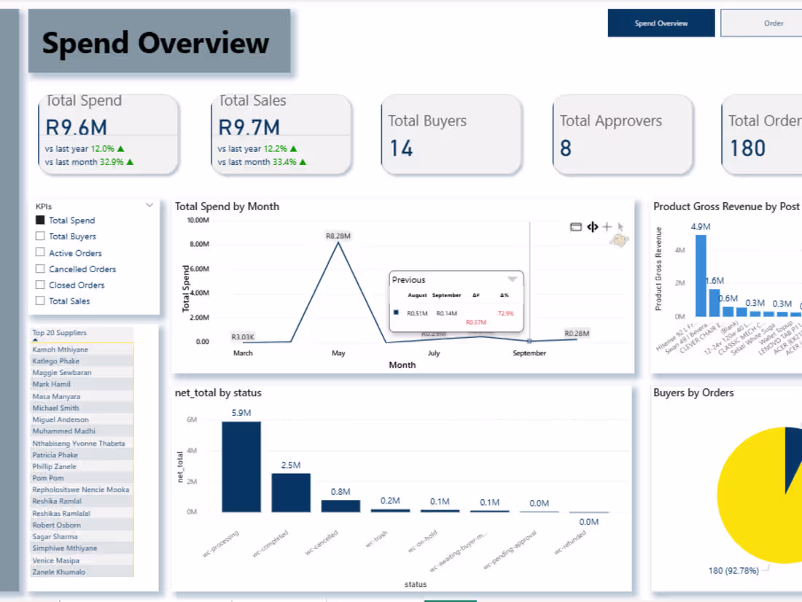Collapse the KPIs slicer using its chevron

click(x=150, y=205)
